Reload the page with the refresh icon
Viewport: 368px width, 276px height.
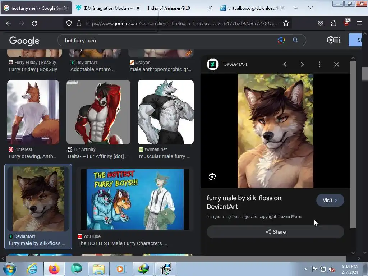pyautogui.click(x=34, y=23)
